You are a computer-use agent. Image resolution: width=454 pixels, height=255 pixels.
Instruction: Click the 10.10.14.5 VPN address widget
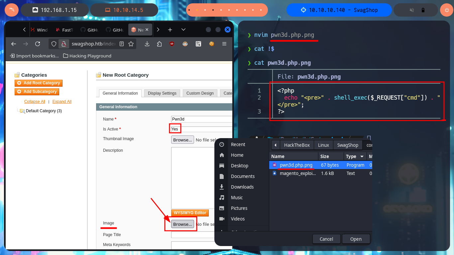[x=124, y=10]
